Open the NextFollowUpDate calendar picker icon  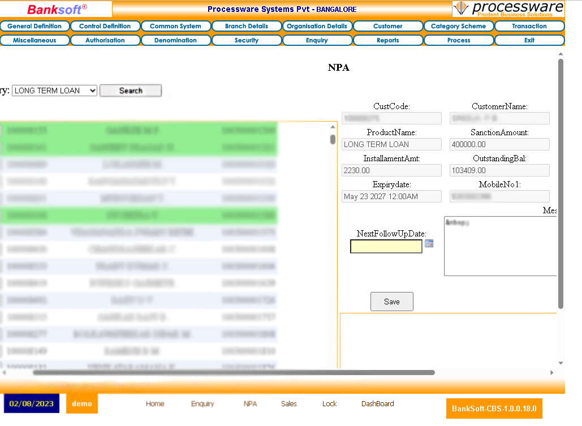429,244
